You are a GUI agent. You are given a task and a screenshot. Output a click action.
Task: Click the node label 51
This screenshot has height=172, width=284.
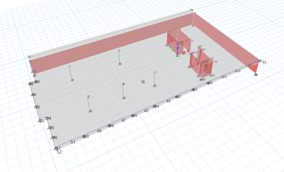pyautogui.click(x=73, y=142)
